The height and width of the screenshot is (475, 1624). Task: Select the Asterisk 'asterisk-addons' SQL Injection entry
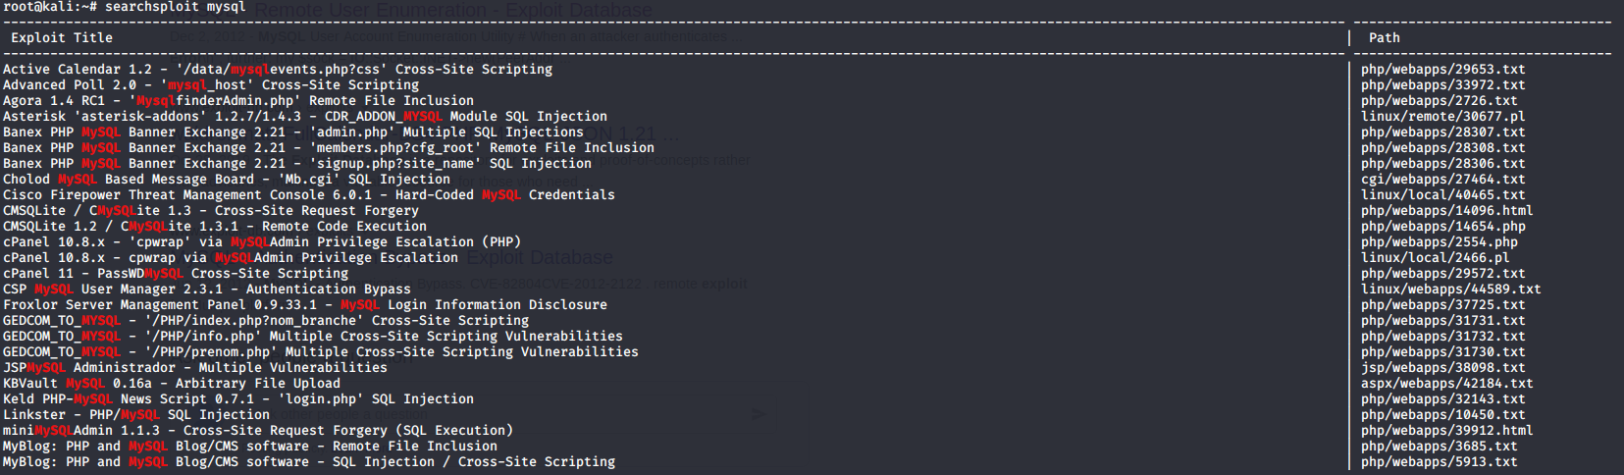(305, 117)
